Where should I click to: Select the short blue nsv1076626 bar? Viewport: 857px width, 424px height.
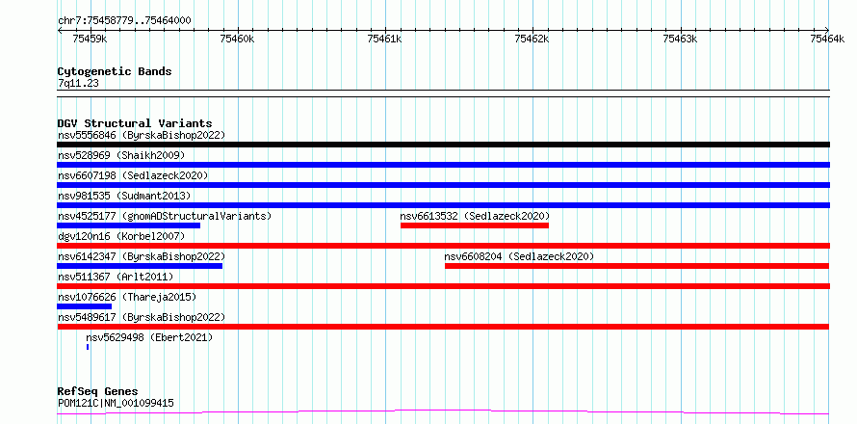84,306
